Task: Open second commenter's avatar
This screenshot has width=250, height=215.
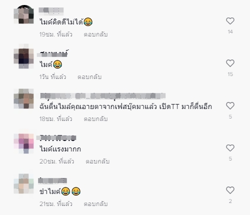Action: coord(23,57)
